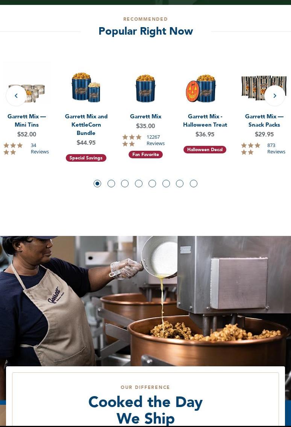Open the Garrett Mix — Mini Tins link

pyautogui.click(x=27, y=120)
